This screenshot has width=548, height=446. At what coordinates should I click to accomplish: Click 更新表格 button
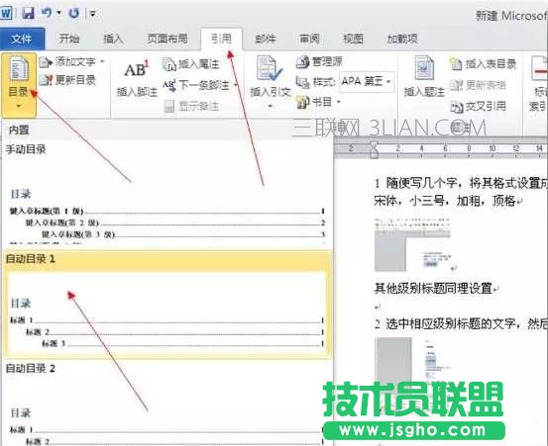(x=478, y=85)
